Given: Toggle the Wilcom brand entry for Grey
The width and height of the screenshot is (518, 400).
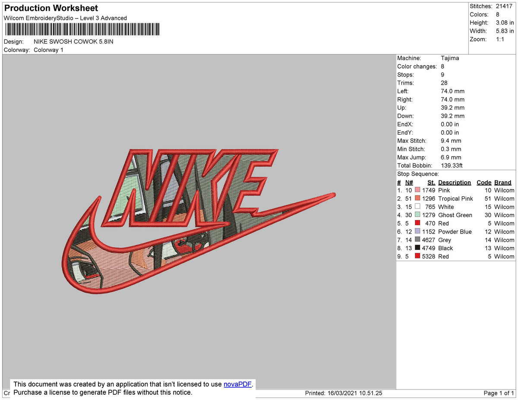Looking at the screenshot, I should click(503, 240).
